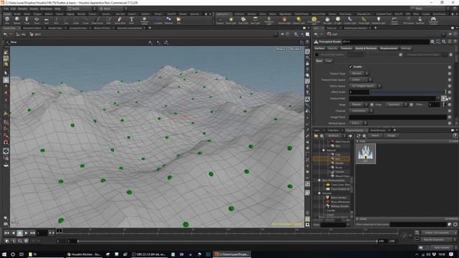The height and width of the screenshot is (258, 459).
Task: Open Windows Start menu
Action: (4, 254)
